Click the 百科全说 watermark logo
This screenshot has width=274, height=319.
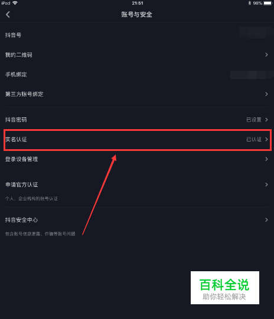click(225, 288)
